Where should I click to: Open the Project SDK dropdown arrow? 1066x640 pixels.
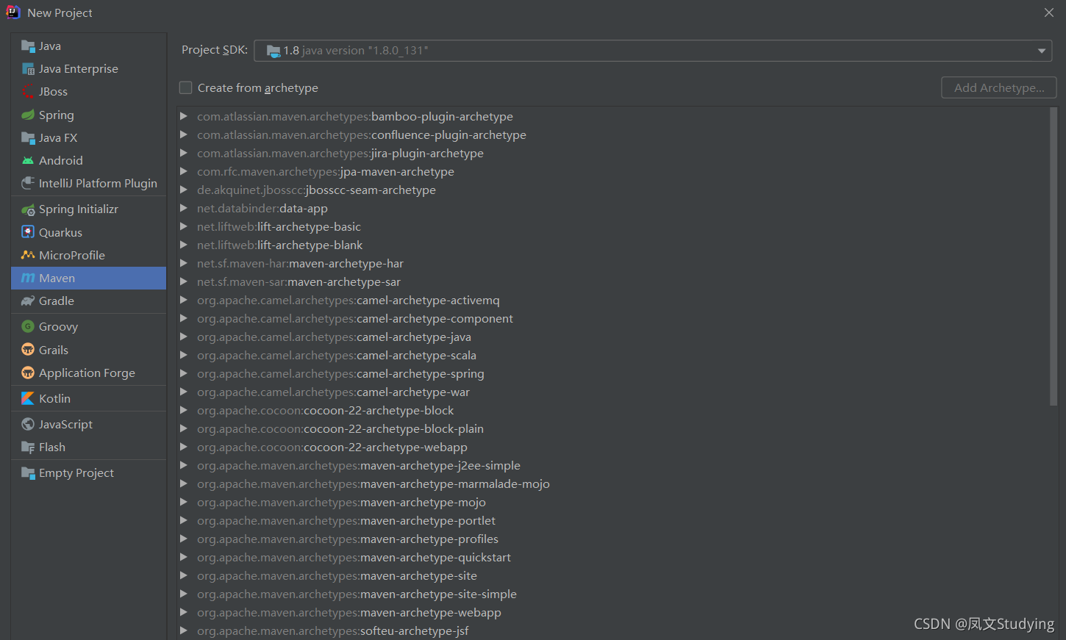pos(1042,51)
